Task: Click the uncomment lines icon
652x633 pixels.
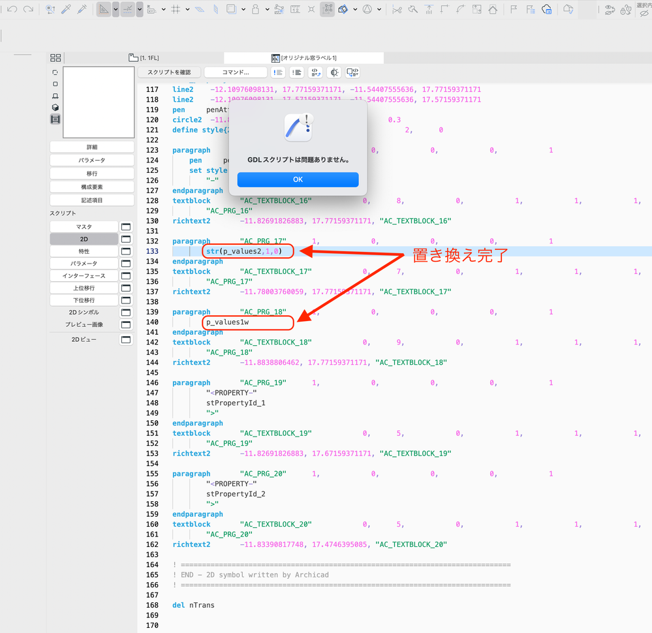Action: [x=297, y=72]
